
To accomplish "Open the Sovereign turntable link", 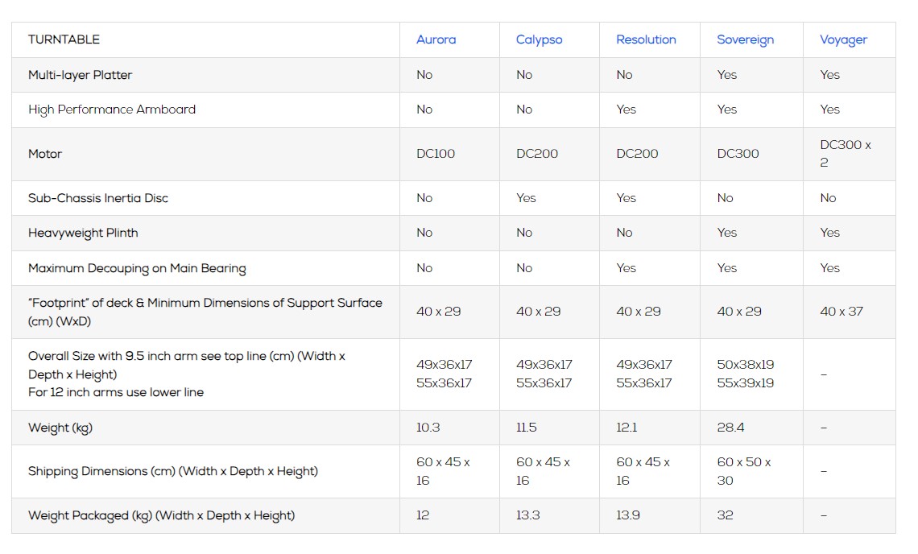I will pos(746,39).
